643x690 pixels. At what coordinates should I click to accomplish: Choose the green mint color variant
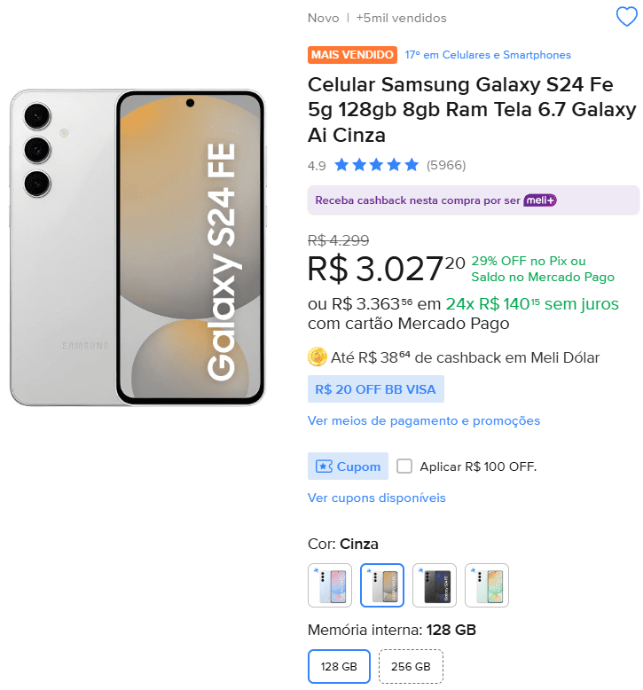pos(487,585)
